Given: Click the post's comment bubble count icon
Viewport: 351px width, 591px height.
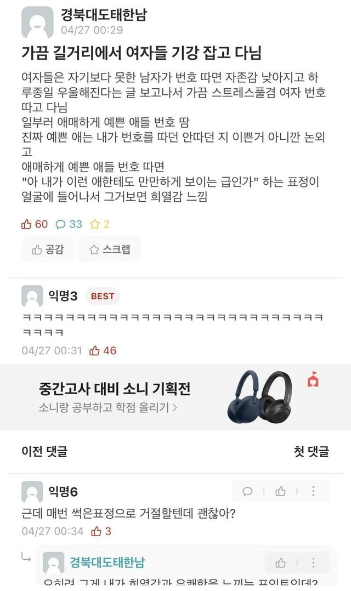Looking at the screenshot, I should 60,225.
